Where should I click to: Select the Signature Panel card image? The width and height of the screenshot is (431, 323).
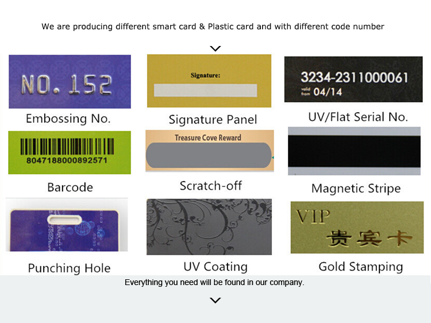pyautogui.click(x=209, y=81)
